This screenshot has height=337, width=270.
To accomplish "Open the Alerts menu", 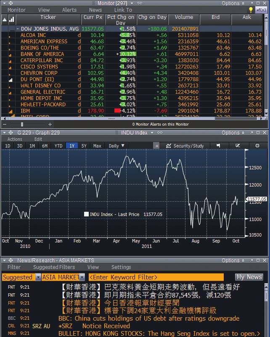I will [x=69, y=10].
